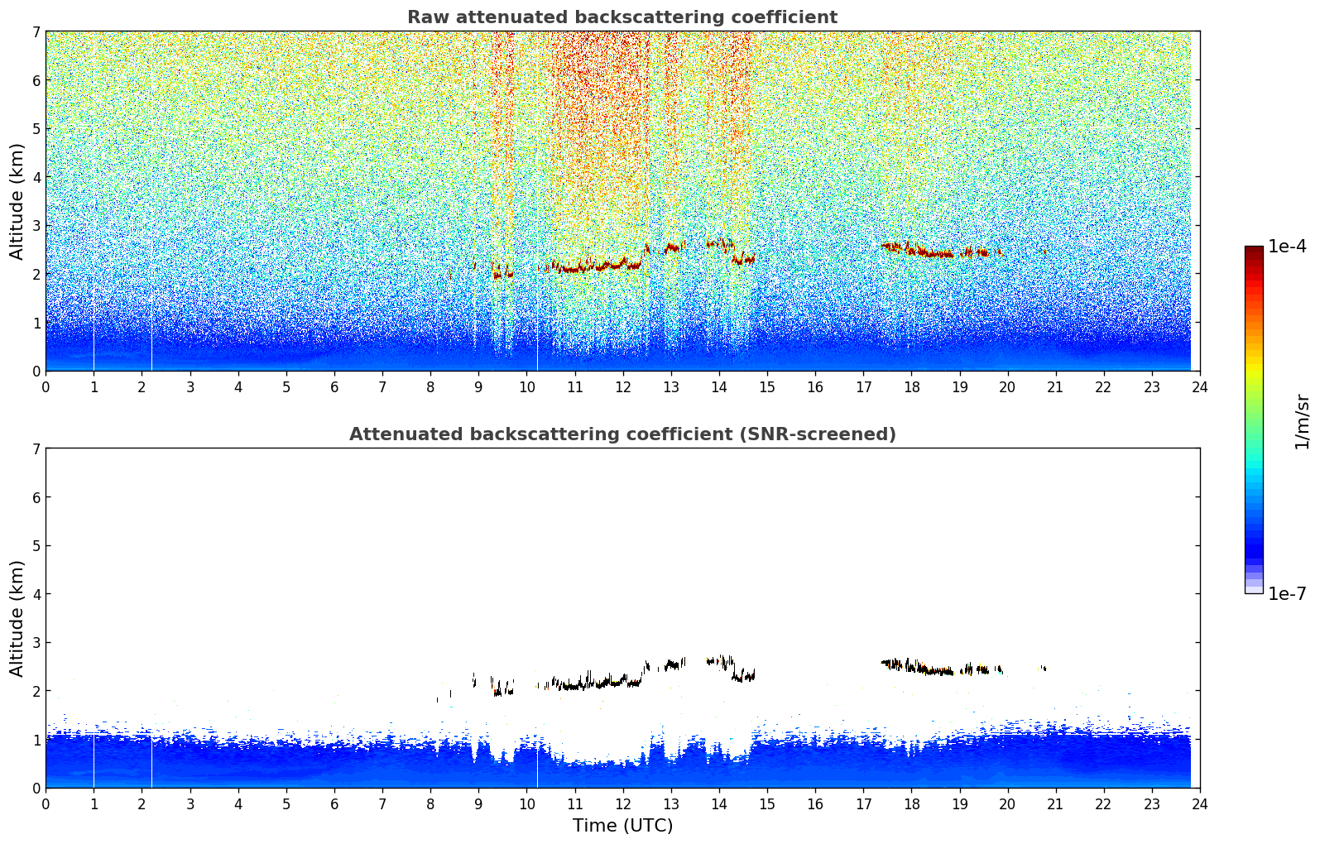
Task: Click time tick '12' under the SNR-screened plot
Action: click(622, 803)
